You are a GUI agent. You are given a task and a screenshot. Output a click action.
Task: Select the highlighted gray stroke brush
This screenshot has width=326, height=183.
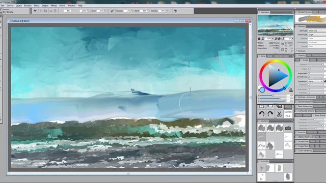(x=261, y=137)
